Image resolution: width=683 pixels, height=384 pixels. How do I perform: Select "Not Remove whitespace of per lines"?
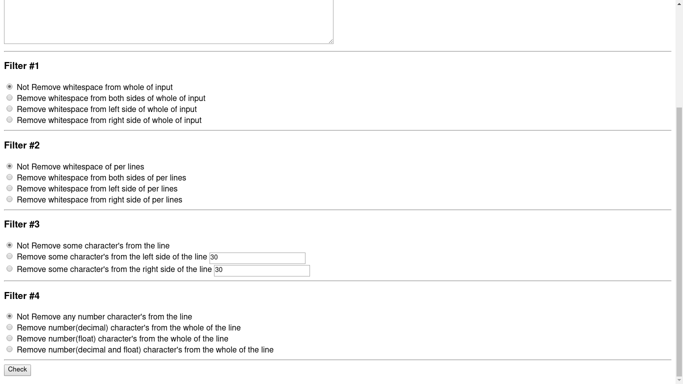pos(9,166)
